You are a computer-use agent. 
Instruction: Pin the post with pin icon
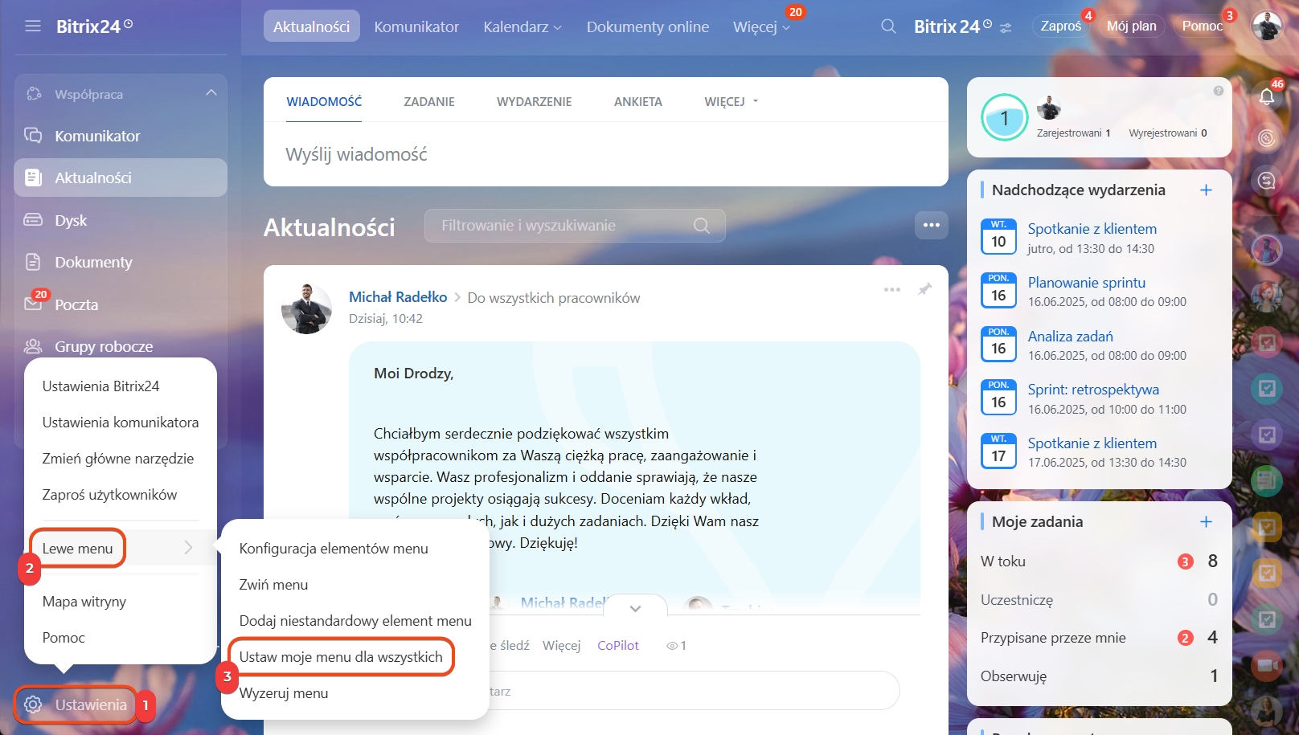click(x=925, y=289)
